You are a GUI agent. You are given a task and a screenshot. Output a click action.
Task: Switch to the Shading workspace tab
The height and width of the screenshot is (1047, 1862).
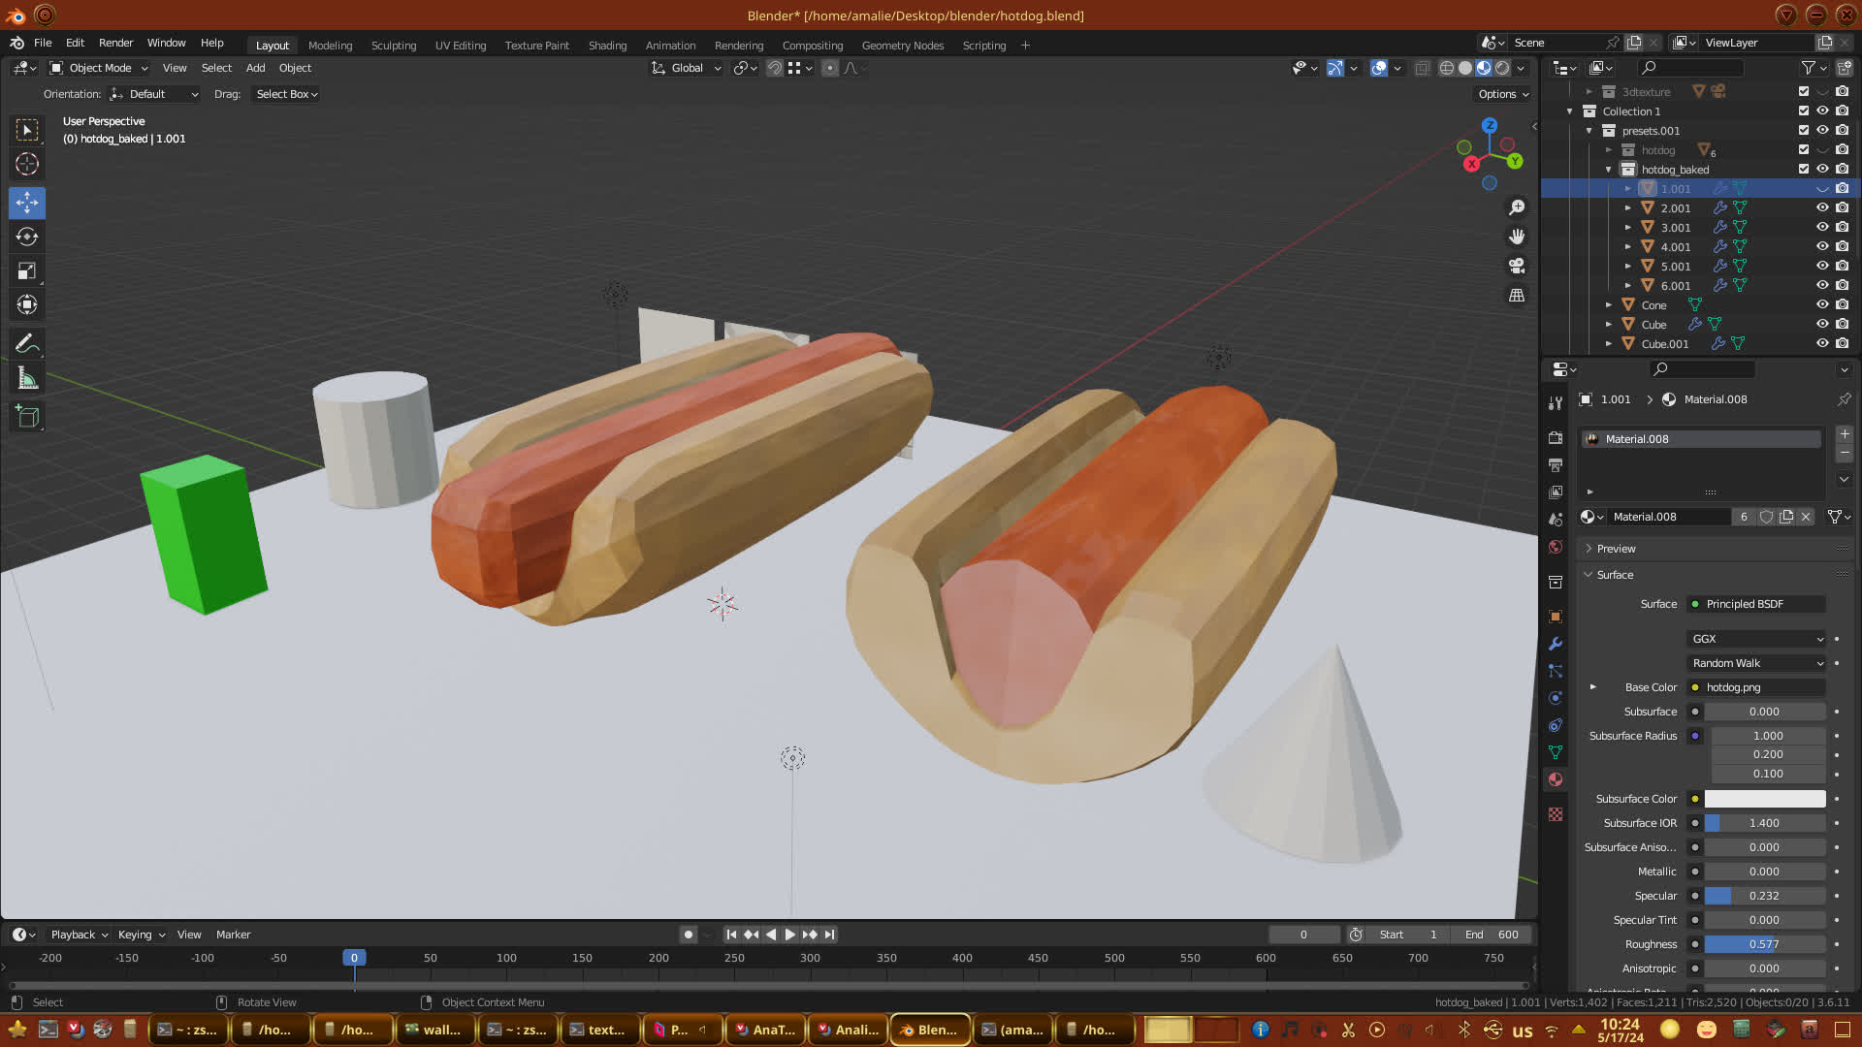(x=607, y=46)
